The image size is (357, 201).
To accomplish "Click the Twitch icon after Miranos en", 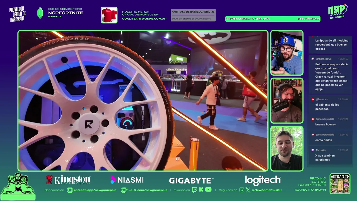I will point(194,190).
